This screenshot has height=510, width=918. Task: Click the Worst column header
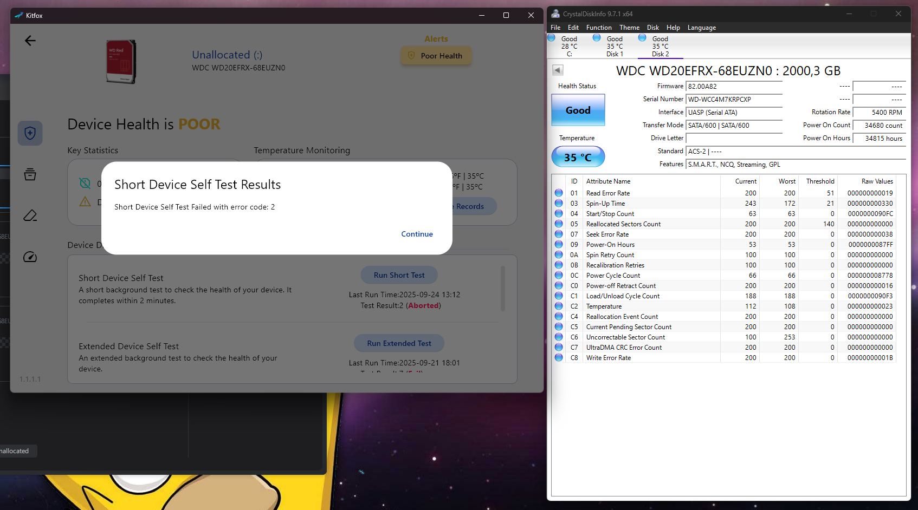click(x=779, y=181)
